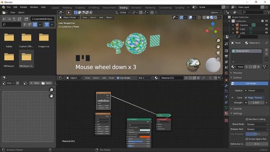Open viewport Add menu

click(x=101, y=17)
